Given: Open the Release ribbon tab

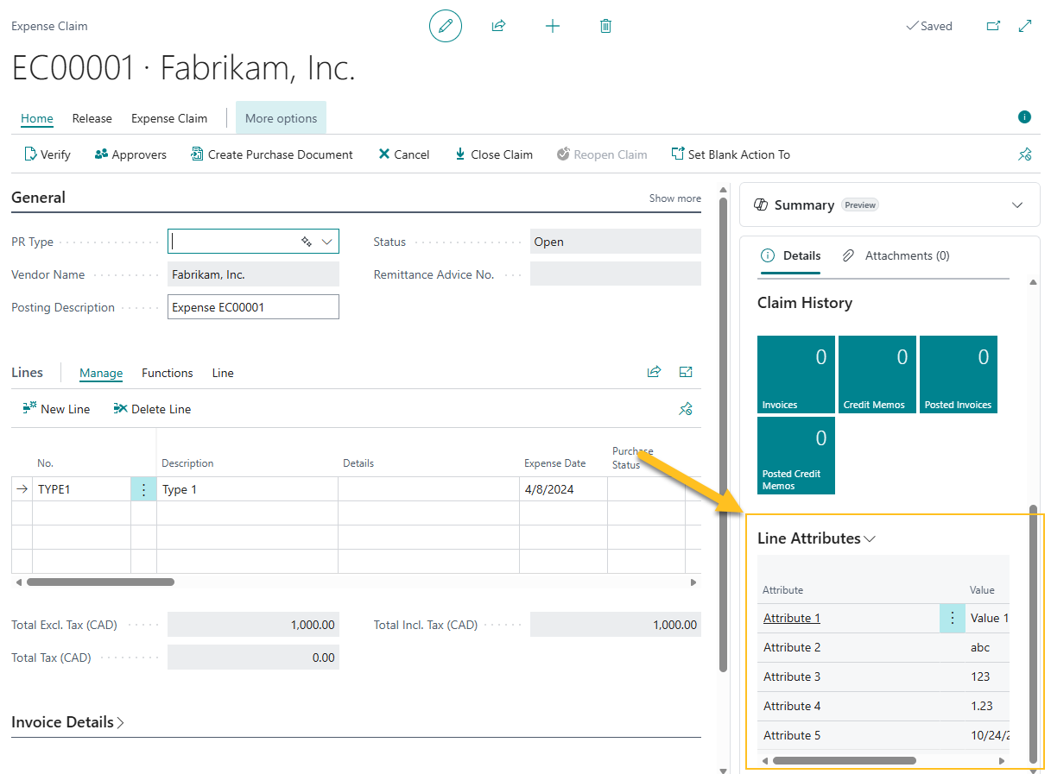Looking at the screenshot, I should (92, 118).
